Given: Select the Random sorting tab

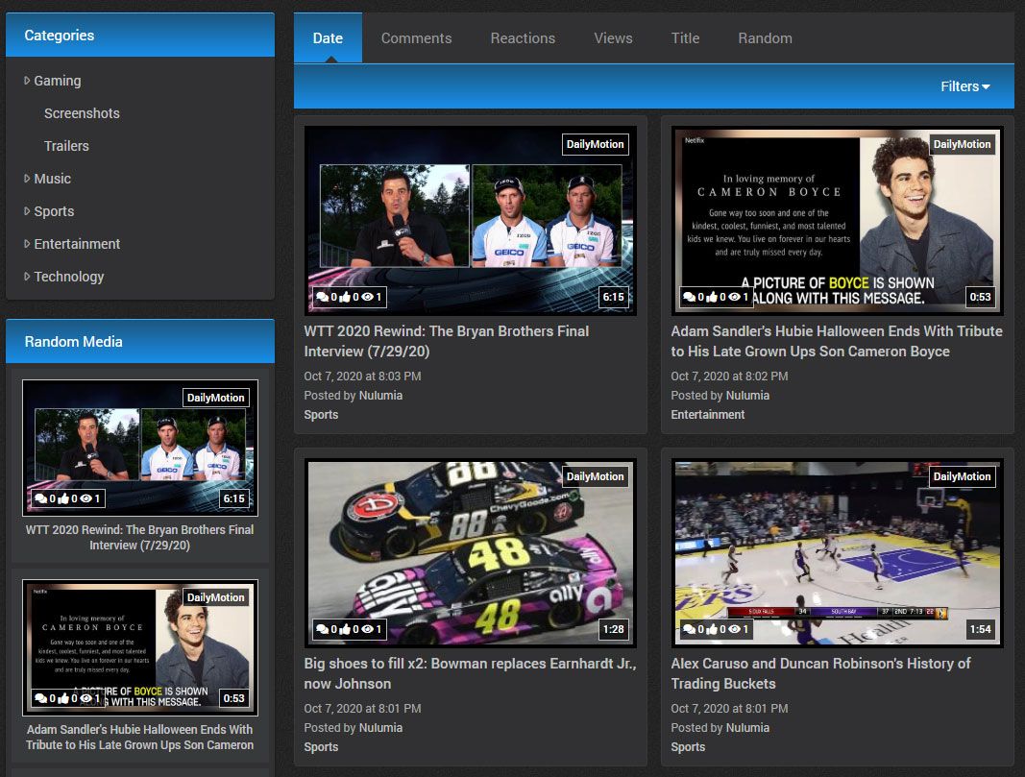Looking at the screenshot, I should (765, 38).
